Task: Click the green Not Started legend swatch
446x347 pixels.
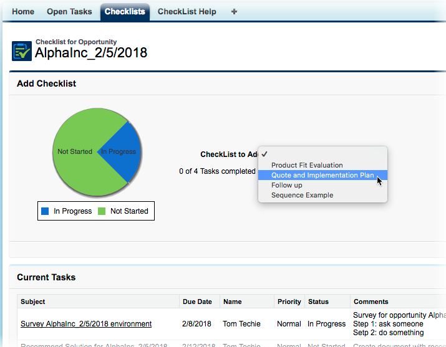Action: 102,211
